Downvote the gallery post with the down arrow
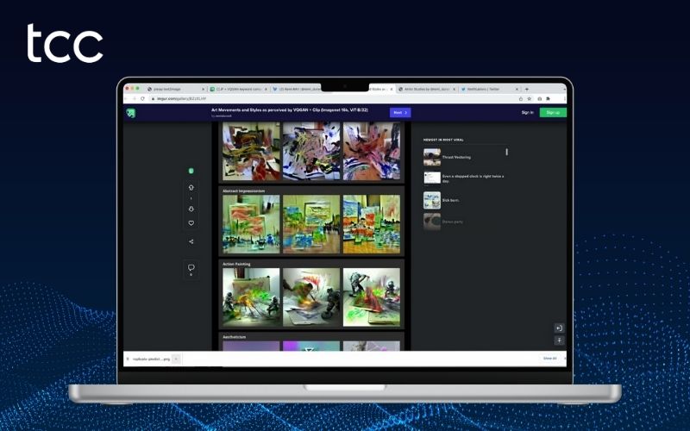The image size is (690, 431). (x=191, y=209)
